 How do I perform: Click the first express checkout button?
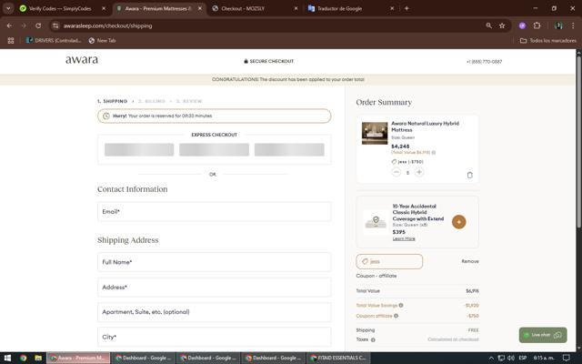pos(139,149)
